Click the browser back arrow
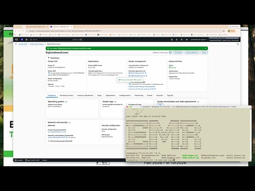 click(16, 31)
